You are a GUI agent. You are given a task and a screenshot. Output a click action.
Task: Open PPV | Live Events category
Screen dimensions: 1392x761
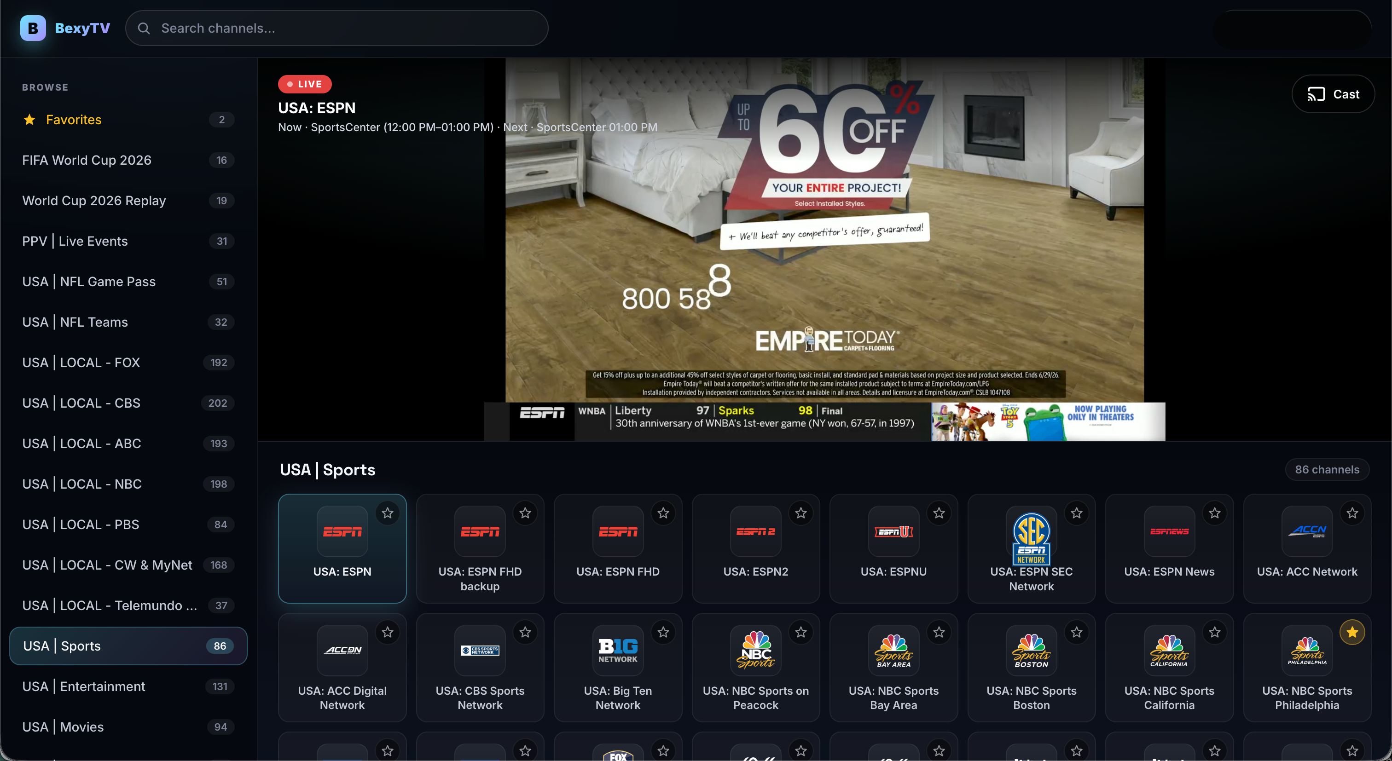(x=128, y=241)
